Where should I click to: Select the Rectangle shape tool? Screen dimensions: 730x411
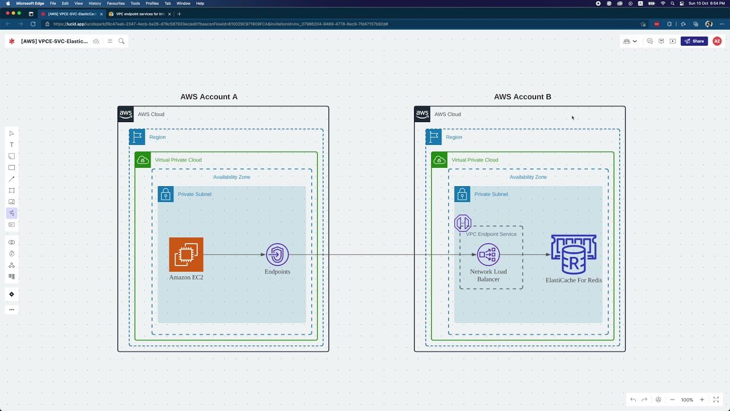coord(11,167)
